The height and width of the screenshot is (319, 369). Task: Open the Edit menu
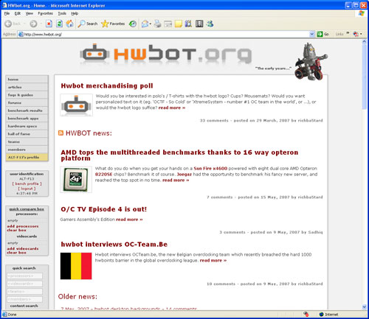pos(18,13)
